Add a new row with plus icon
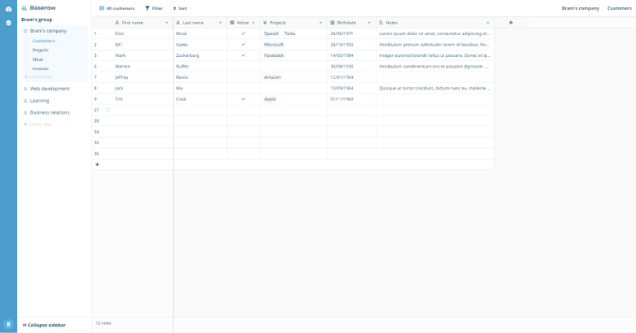This screenshot has height=333, width=636. coord(97,164)
